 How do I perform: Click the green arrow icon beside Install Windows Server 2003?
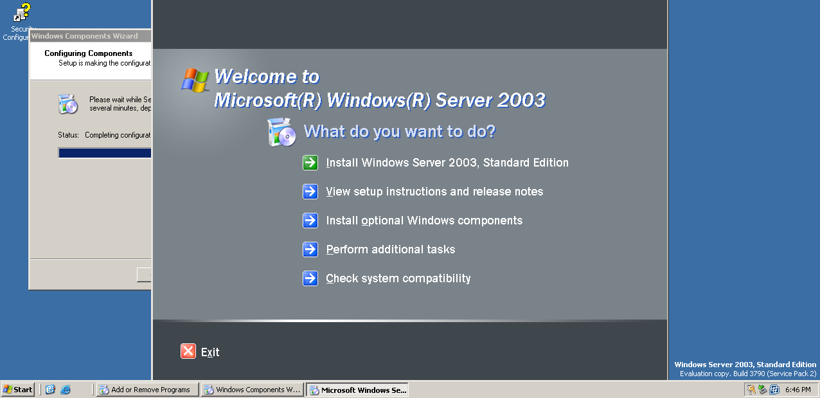coord(310,163)
